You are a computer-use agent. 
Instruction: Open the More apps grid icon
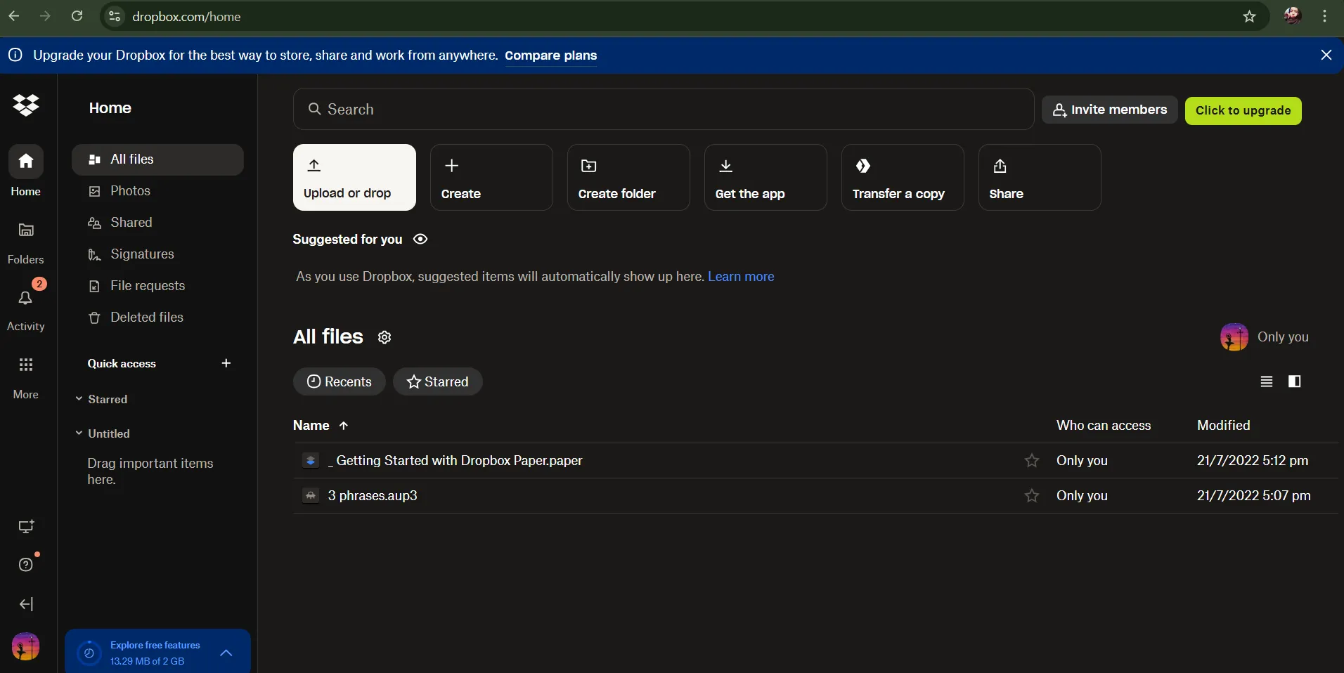[26, 365]
